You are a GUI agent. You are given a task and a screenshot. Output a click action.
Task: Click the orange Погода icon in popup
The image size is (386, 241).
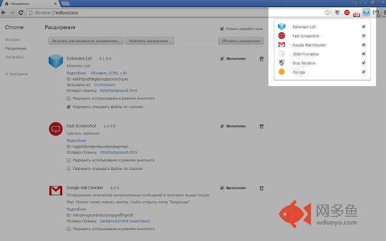[x=282, y=72]
